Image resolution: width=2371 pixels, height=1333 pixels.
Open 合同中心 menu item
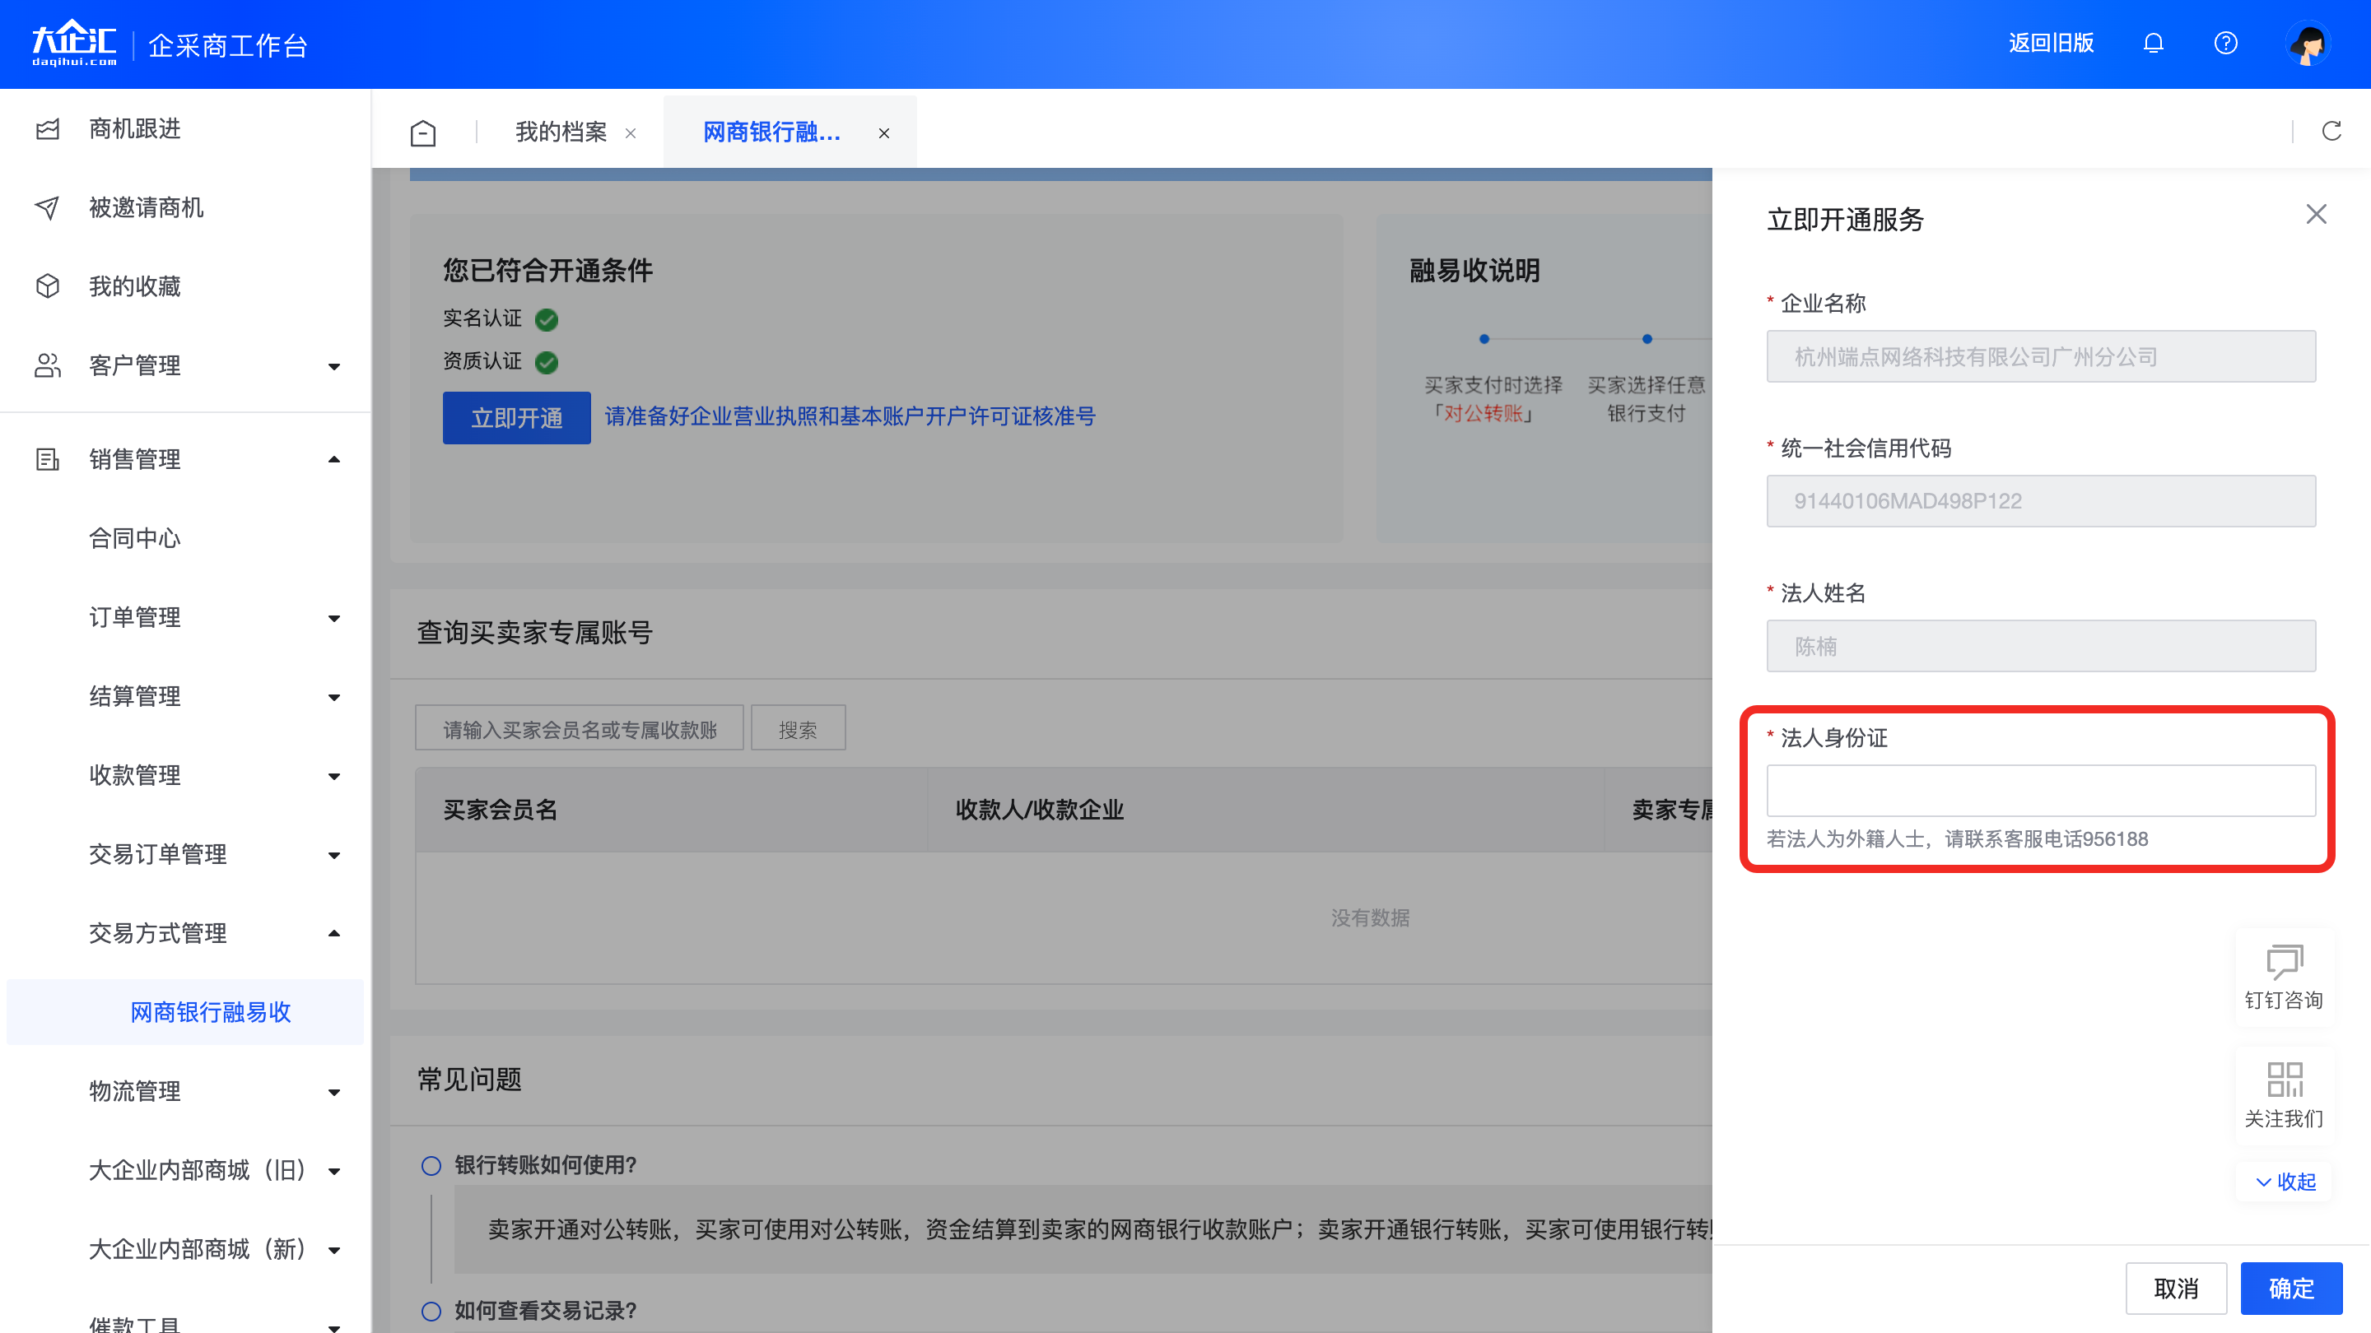pyautogui.click(x=134, y=538)
